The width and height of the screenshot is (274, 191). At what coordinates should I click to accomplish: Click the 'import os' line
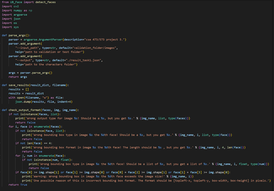click(9, 23)
